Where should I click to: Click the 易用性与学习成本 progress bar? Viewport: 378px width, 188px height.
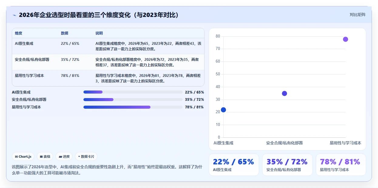pos(133,107)
